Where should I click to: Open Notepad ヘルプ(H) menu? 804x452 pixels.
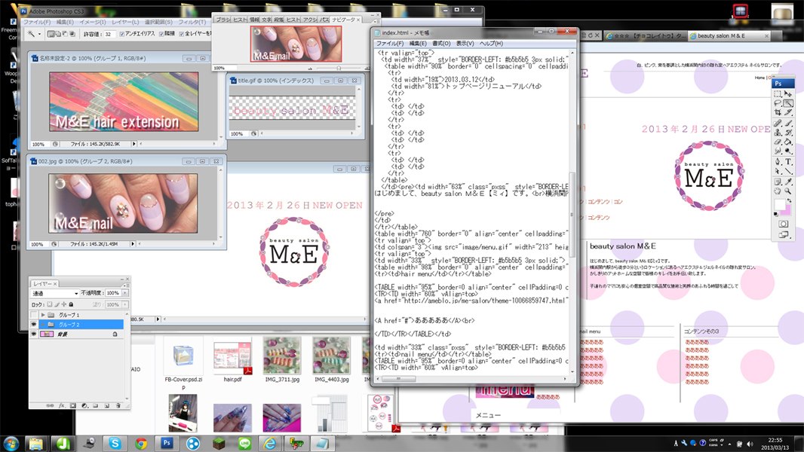point(491,44)
